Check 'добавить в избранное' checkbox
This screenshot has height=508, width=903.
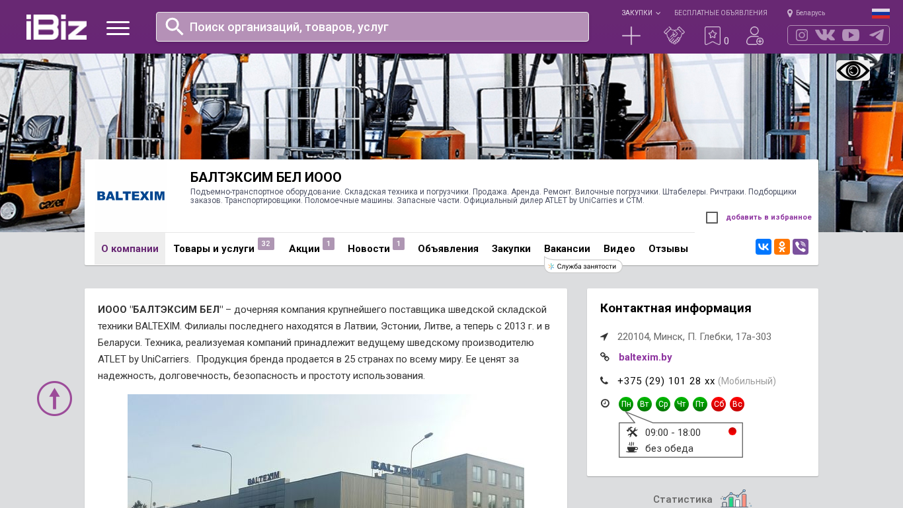pyautogui.click(x=712, y=218)
